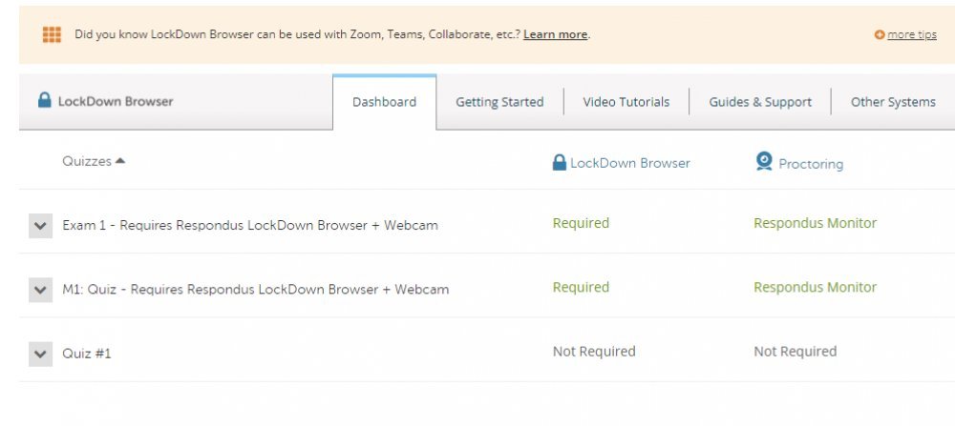Click Required status for Exam 1
Viewport: 955px width, 426px height.
coord(581,223)
